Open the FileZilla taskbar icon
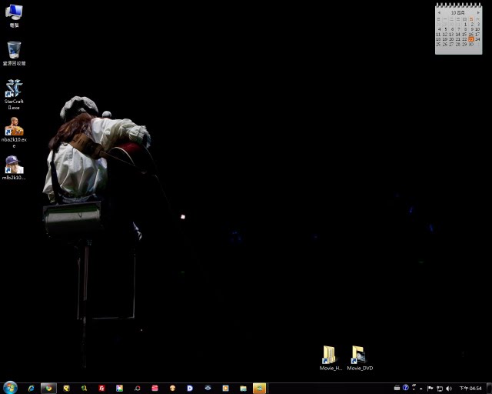 (x=101, y=389)
